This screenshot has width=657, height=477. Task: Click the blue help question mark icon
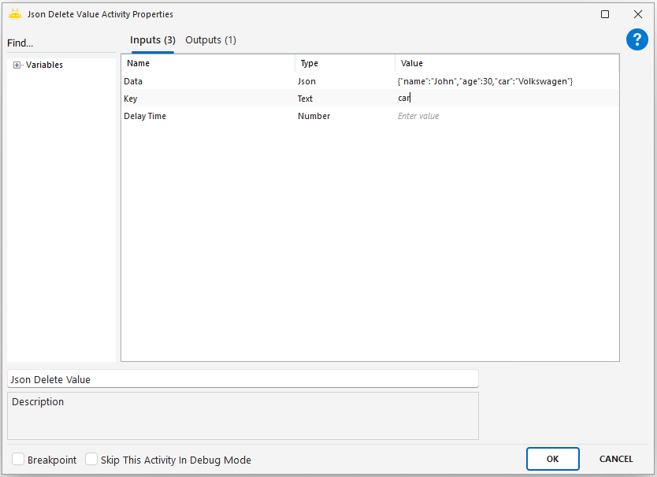(x=637, y=40)
